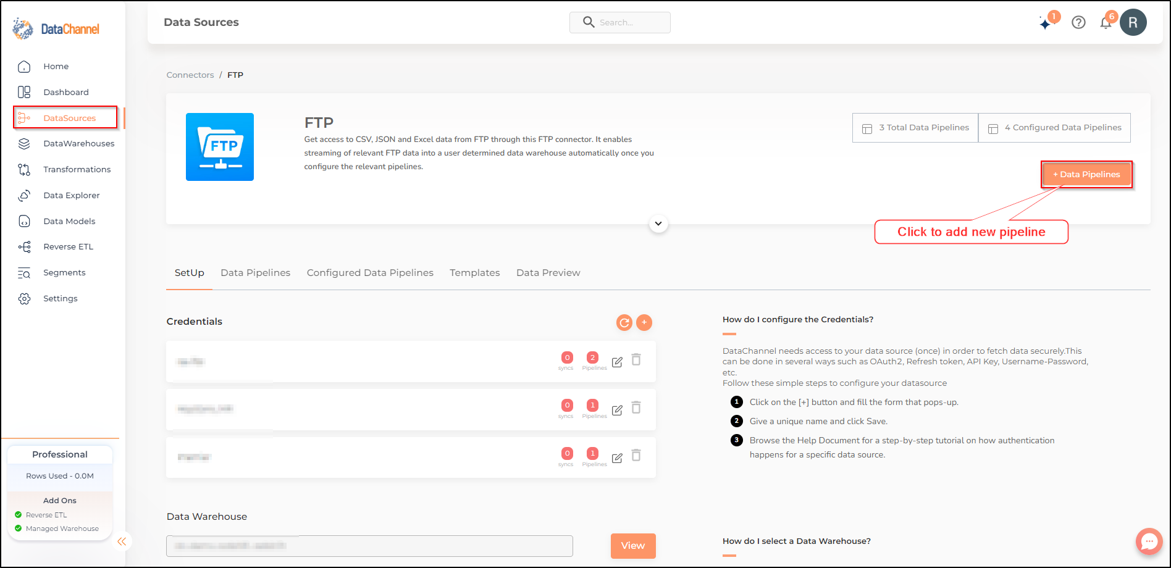This screenshot has width=1171, height=568.
Task: Click the first credential's syncs count badge
Action: coord(567,357)
